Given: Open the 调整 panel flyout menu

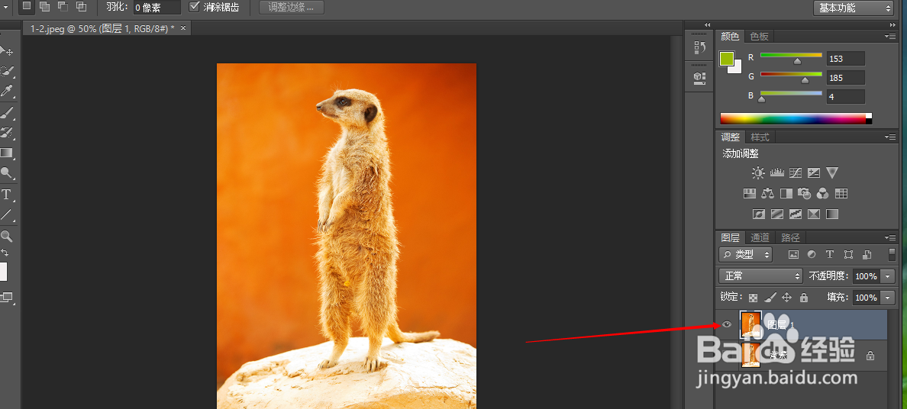Looking at the screenshot, I should (x=890, y=137).
